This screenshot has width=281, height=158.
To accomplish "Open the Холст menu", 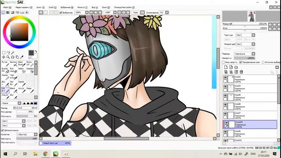I will 40,7.
